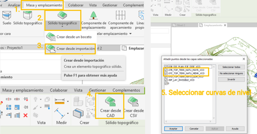Click the No seleccionar ninguno button
The height and width of the screenshot is (134, 257).
(231, 73)
